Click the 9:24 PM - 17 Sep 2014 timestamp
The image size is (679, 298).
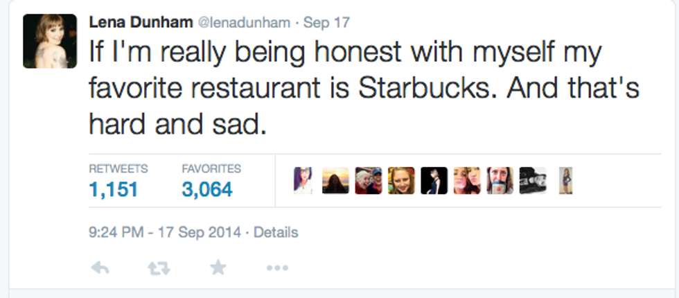[165, 232]
